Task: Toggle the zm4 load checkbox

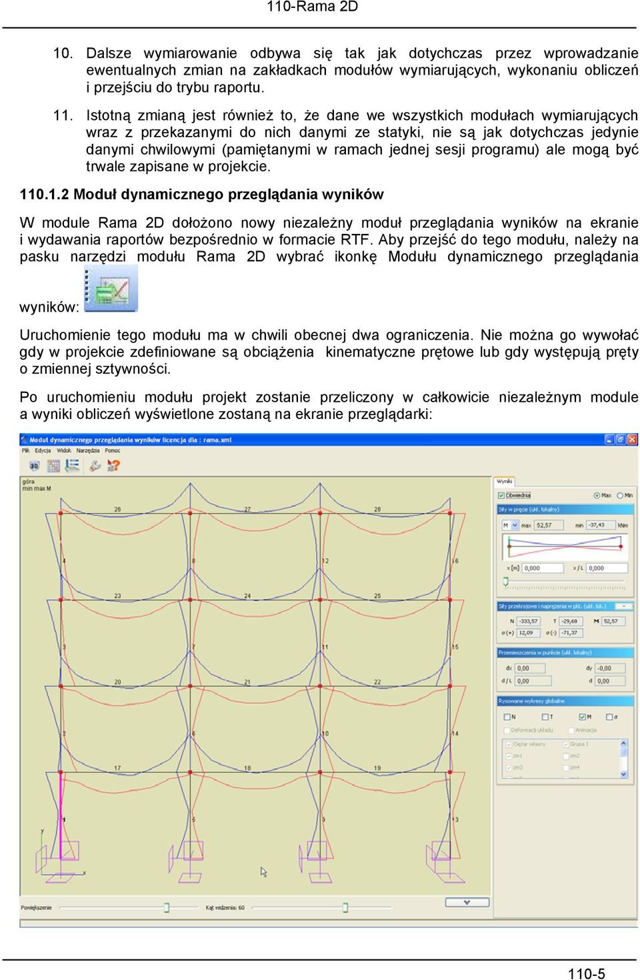Action: click(566, 767)
